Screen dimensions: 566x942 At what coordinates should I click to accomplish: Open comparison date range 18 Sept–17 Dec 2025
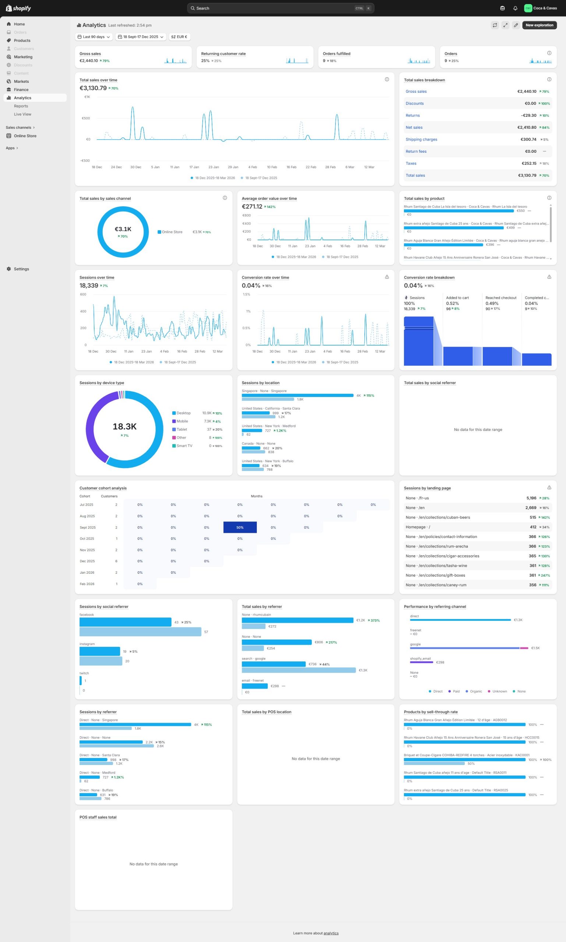tap(141, 37)
